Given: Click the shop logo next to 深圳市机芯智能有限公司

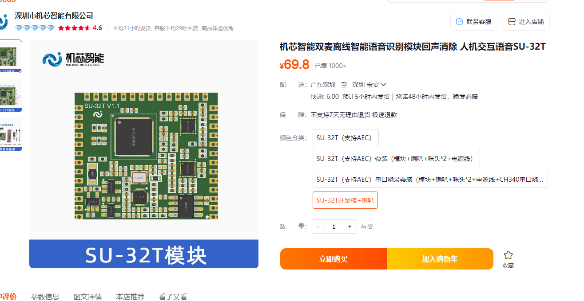Looking at the screenshot, I should (4, 21).
